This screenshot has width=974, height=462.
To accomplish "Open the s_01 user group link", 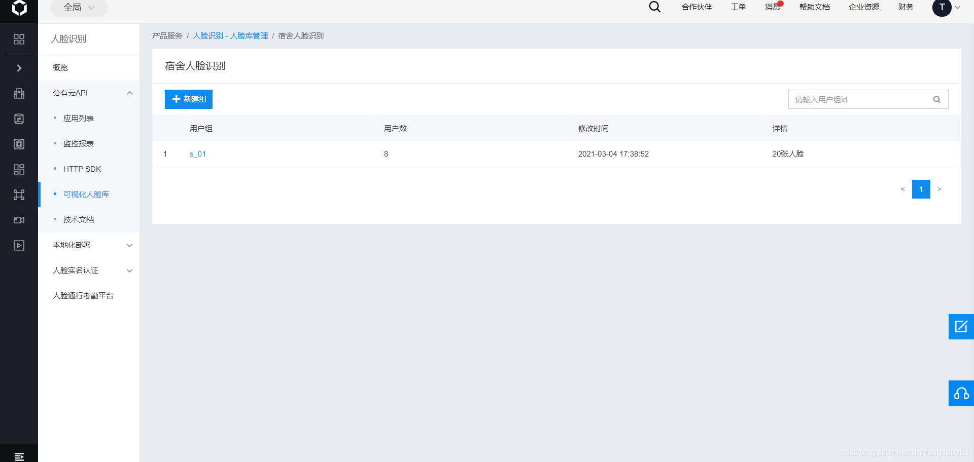I will click(x=197, y=154).
